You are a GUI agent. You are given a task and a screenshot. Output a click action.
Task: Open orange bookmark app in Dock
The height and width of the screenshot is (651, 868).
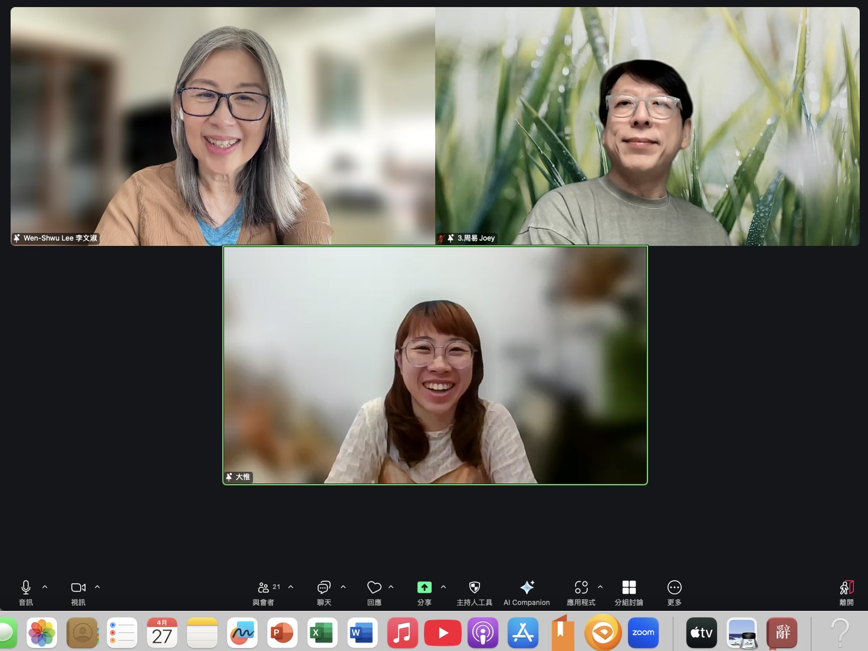(x=563, y=632)
